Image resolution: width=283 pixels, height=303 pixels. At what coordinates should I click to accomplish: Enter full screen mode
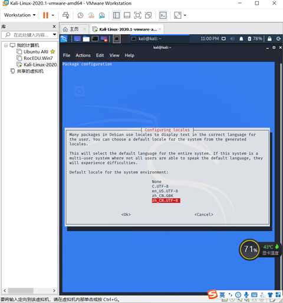(x=137, y=15)
